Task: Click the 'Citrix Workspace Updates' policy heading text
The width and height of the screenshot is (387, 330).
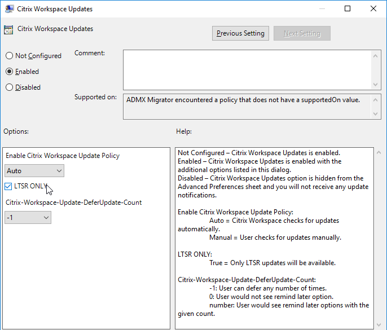Action: (55, 29)
